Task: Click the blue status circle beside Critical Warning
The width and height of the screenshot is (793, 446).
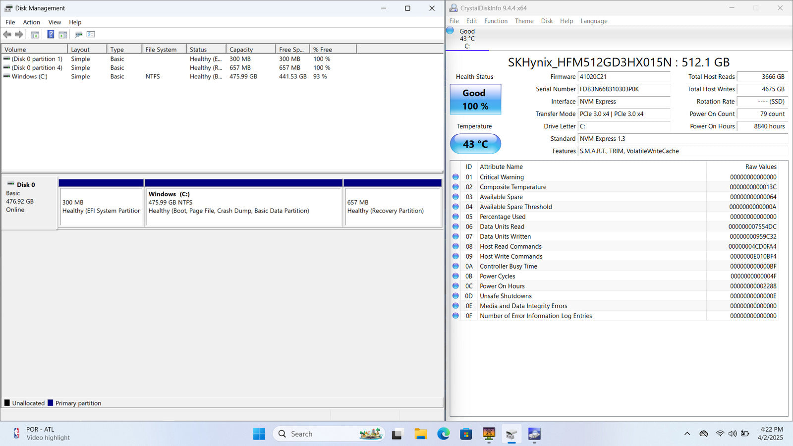Action: (x=455, y=177)
